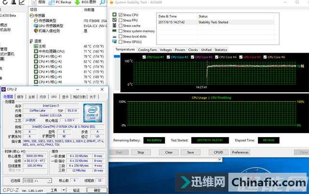Click the Save button
The image size is (309, 194).
click(190, 152)
